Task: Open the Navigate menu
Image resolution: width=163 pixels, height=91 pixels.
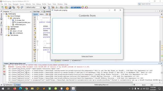Action: 16,4
